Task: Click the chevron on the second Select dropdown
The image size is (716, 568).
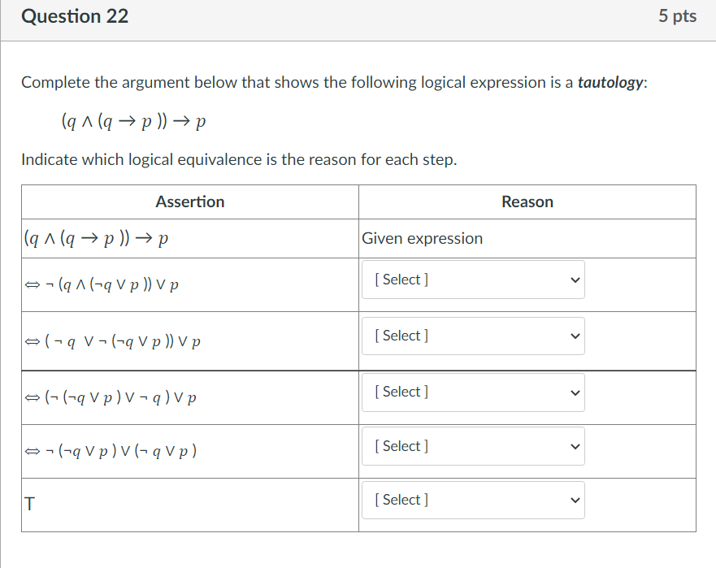Action: coord(574,336)
